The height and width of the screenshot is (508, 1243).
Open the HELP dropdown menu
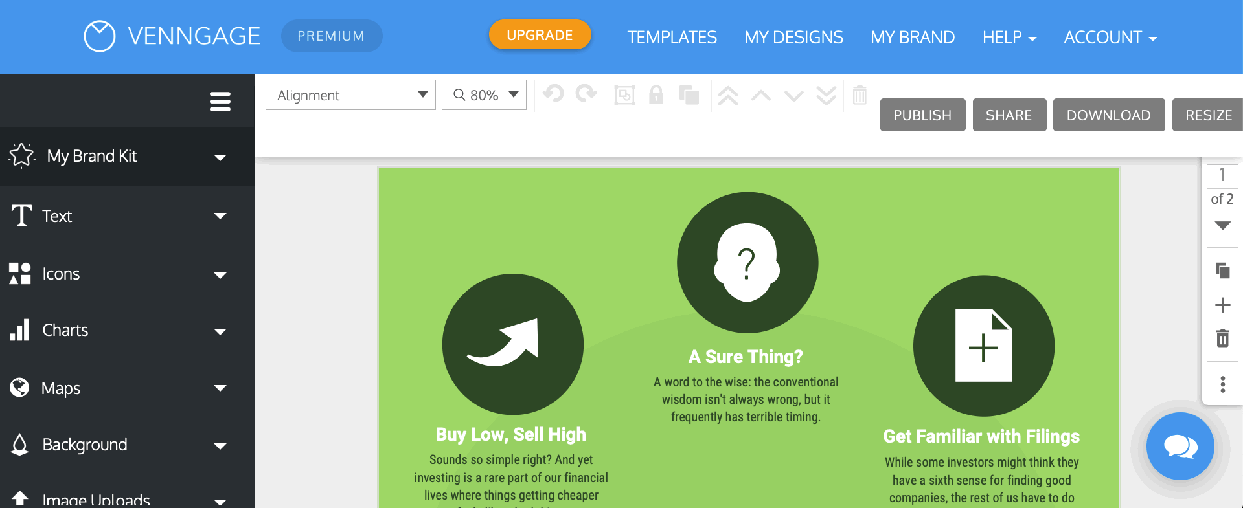click(1009, 38)
